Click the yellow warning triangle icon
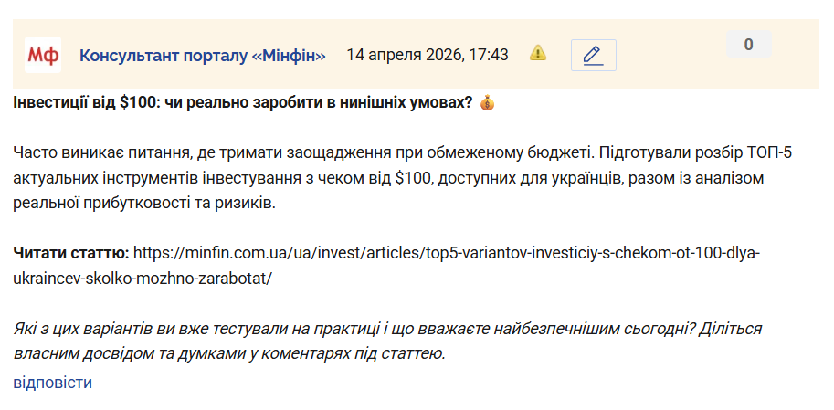Screen dimensions: 834x410 (538, 53)
